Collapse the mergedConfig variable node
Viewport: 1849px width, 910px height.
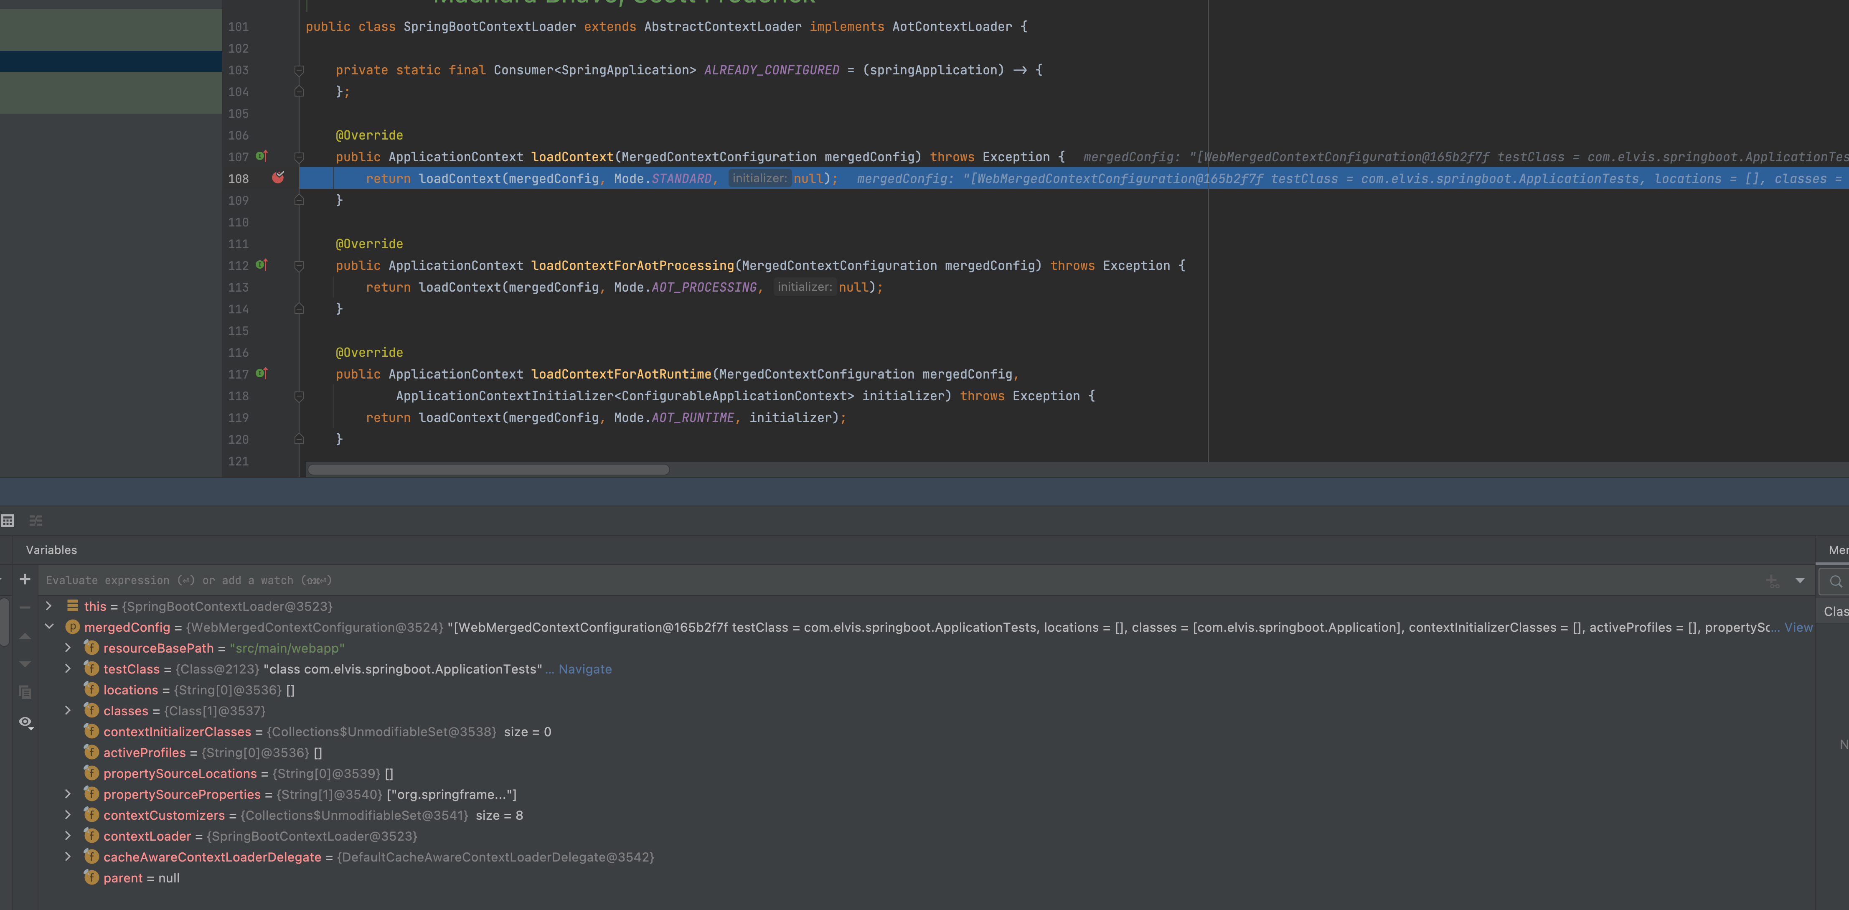click(x=49, y=627)
